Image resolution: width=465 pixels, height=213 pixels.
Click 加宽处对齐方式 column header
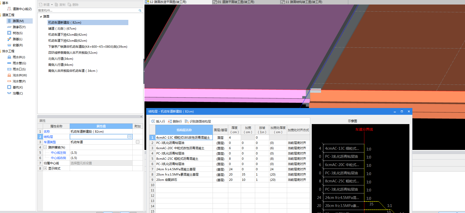tap(298, 130)
